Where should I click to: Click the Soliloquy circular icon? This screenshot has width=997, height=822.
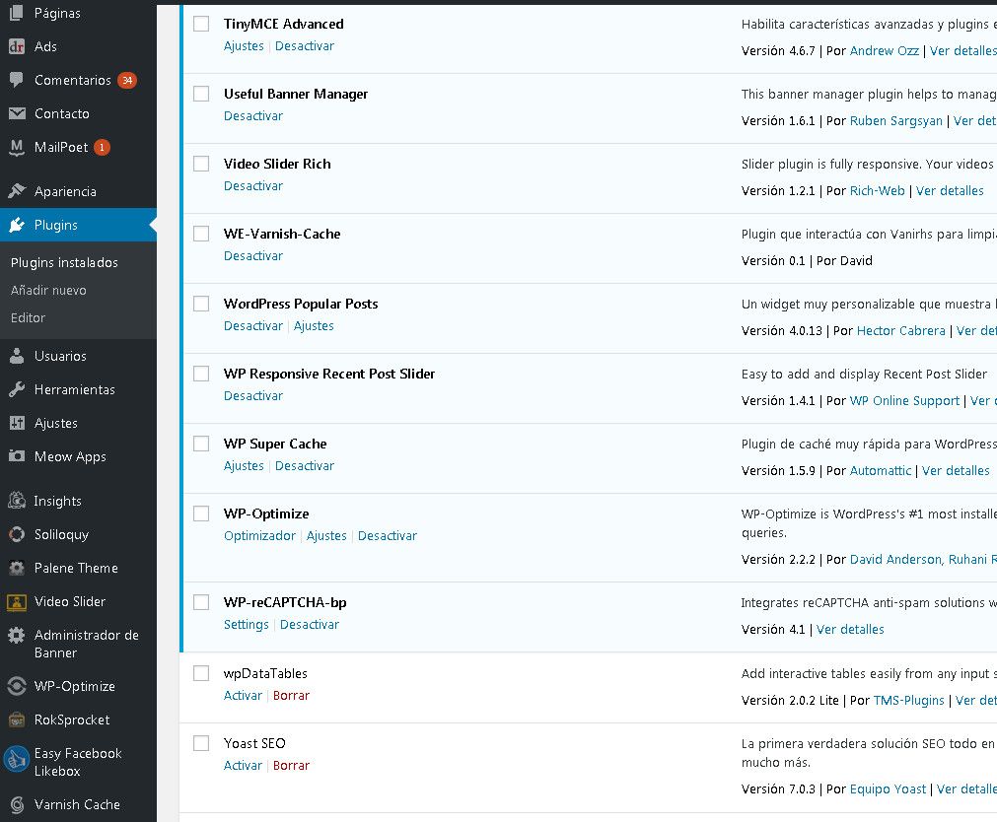(x=17, y=534)
